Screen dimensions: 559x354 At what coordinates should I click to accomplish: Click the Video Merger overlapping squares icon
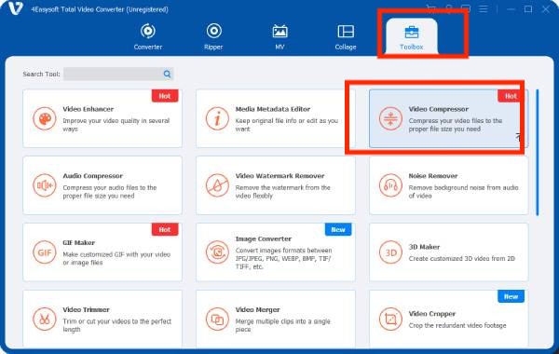[217, 319]
